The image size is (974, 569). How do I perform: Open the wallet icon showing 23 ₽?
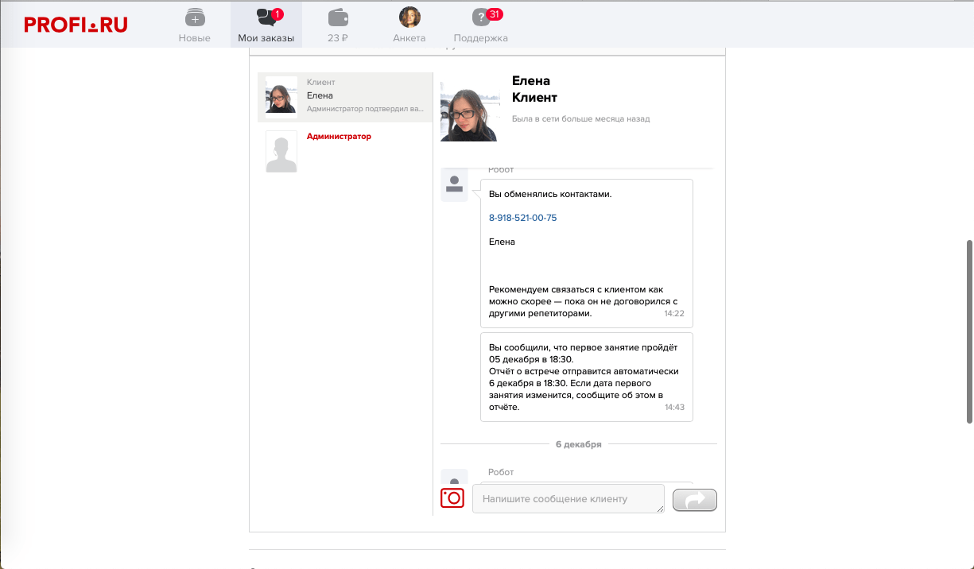338,17
